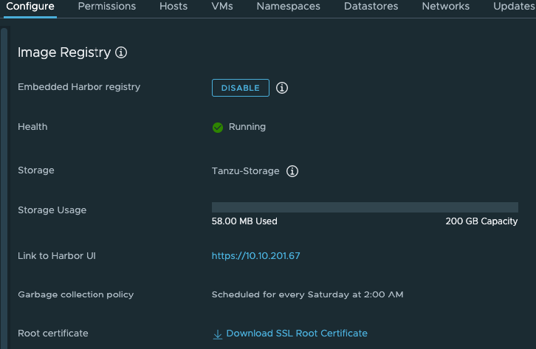The width and height of the screenshot is (536, 349).
Task: Click the info icon next to DISABLE button
Action: point(282,88)
